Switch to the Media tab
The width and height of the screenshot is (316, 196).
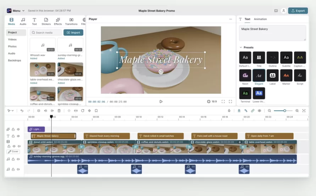11,21
